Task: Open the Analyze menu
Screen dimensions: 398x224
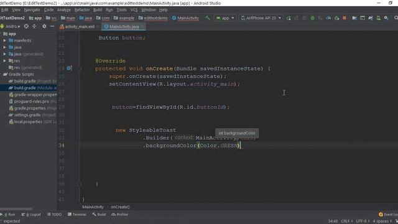Action: click(63, 10)
